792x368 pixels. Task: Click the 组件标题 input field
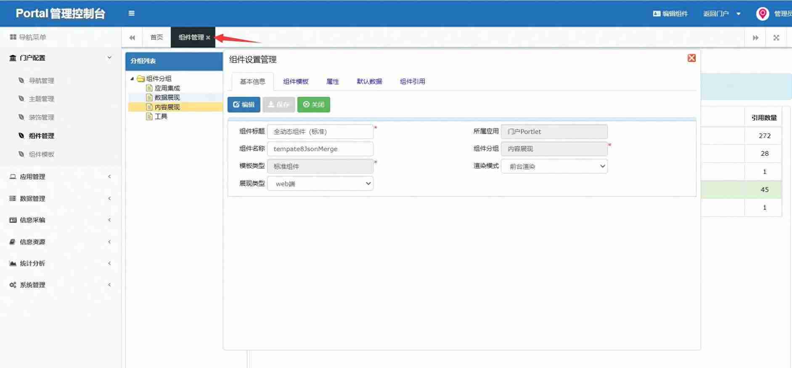click(320, 131)
